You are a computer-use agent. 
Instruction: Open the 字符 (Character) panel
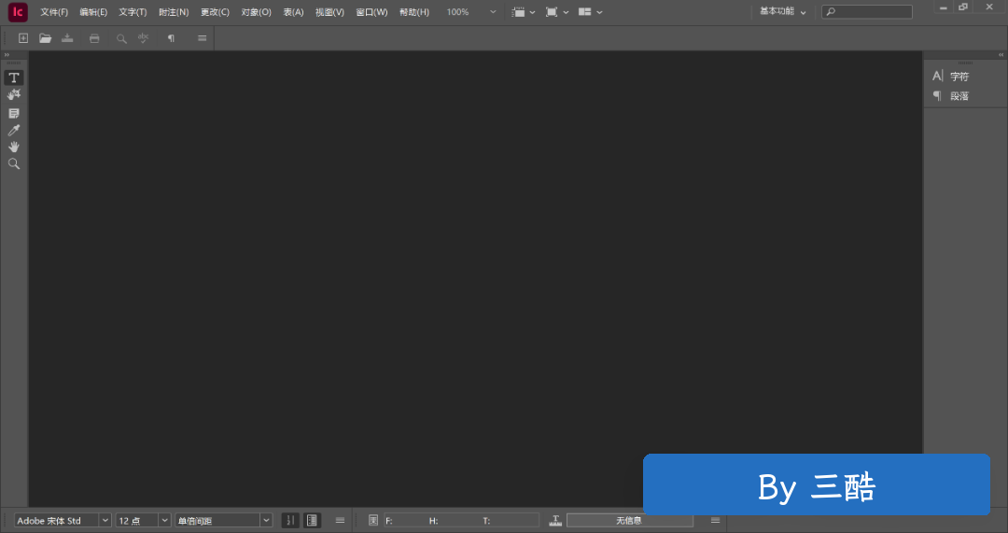click(951, 77)
